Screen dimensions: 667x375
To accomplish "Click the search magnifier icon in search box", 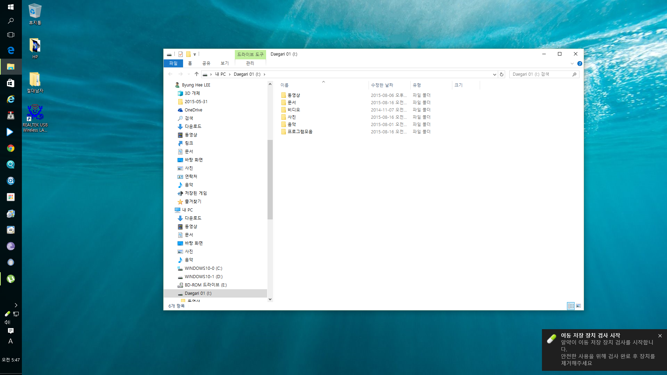I will 574,74.
